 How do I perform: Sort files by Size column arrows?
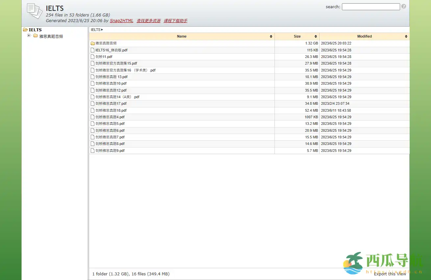[316, 37]
